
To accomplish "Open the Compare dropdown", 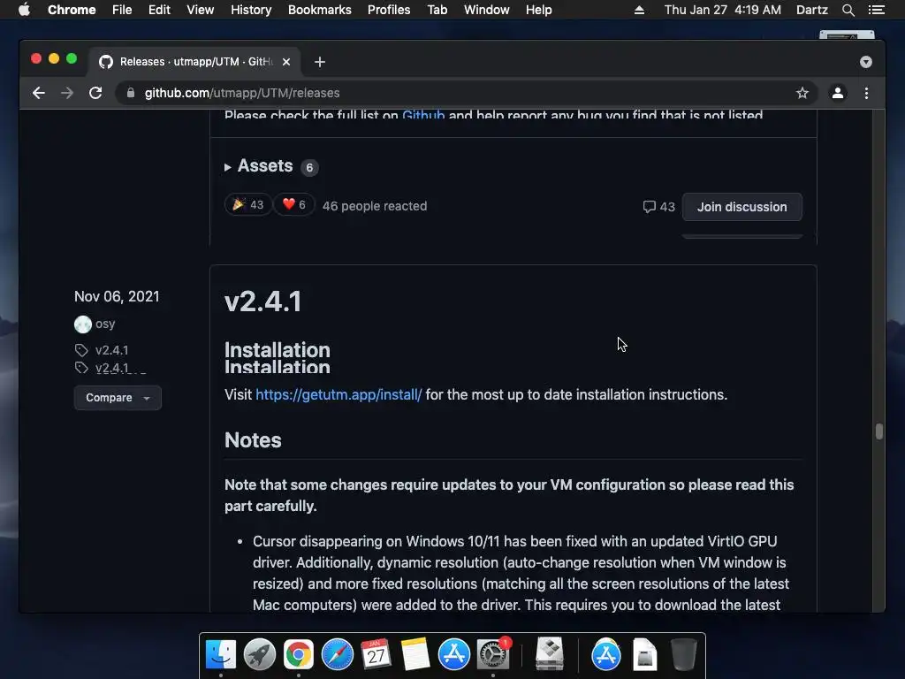I will click(118, 398).
